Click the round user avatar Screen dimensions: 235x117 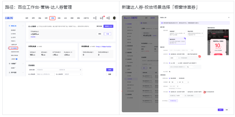coord(114,18)
